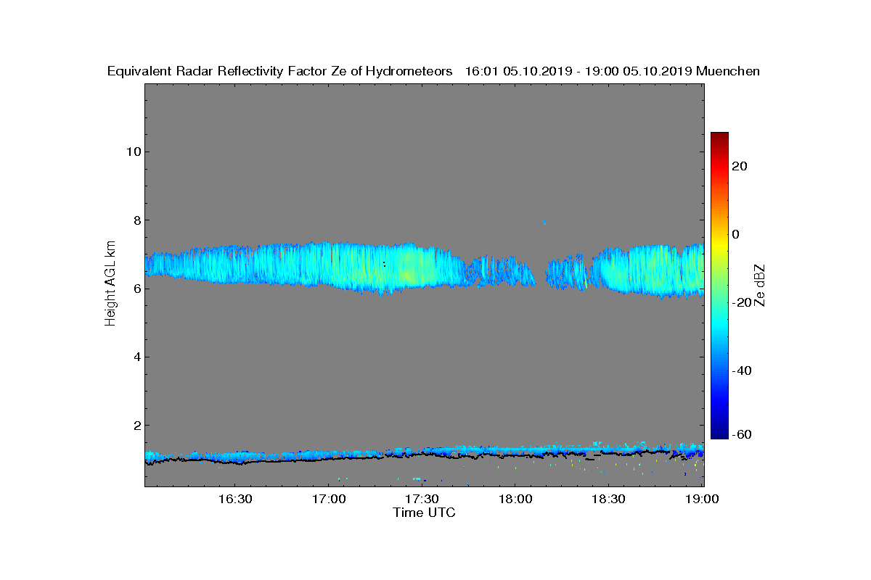The width and height of the screenshot is (871, 580).
Task: Click the y-axis label 'Height AGL km'
Action: pyautogui.click(x=110, y=285)
